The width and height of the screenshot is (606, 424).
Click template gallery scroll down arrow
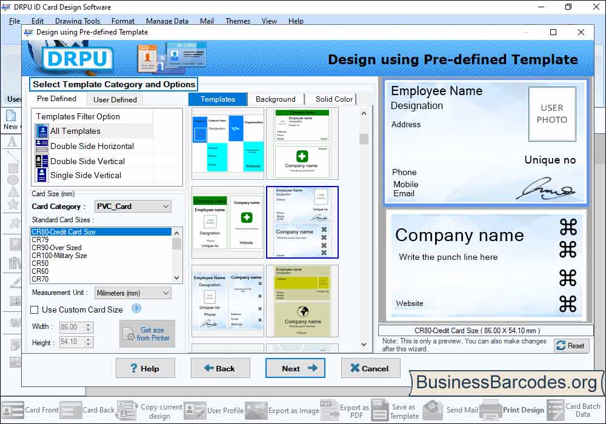coord(364,345)
